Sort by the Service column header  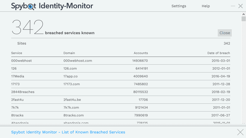tap(16, 53)
